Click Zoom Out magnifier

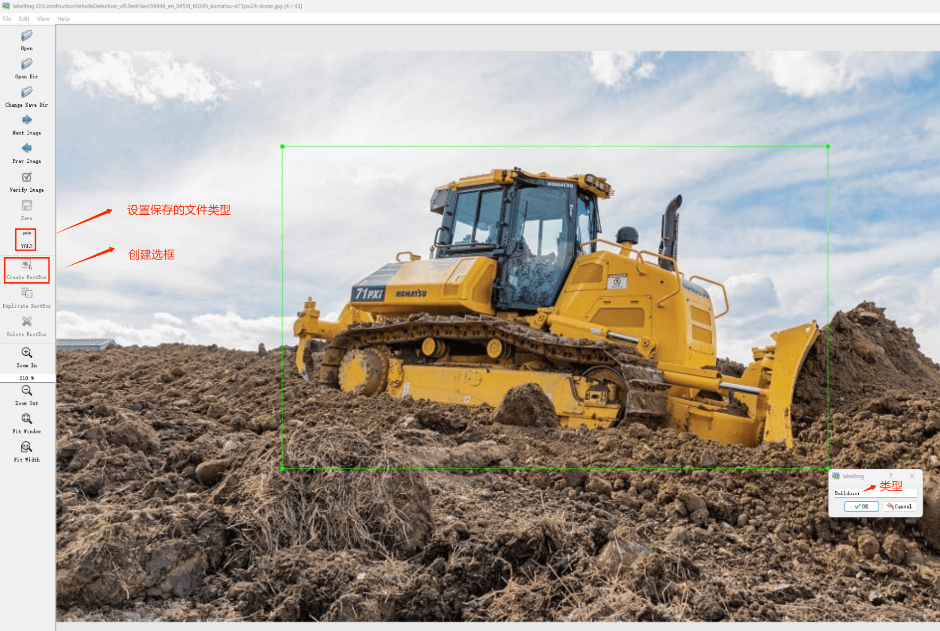pyautogui.click(x=26, y=391)
